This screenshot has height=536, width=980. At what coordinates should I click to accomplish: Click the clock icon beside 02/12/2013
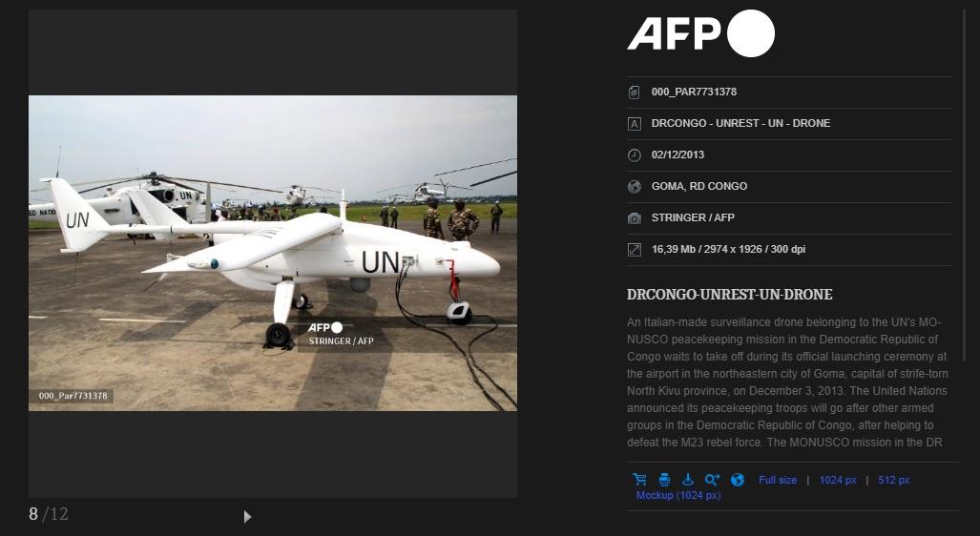tap(635, 155)
